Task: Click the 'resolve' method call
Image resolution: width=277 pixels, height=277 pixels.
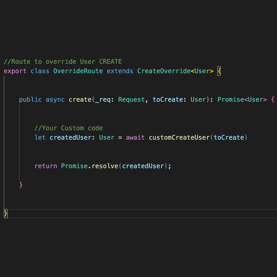Action: coord(105,166)
